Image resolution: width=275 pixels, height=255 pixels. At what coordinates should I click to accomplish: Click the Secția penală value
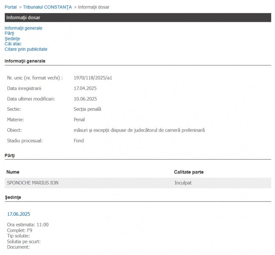[87, 109]
